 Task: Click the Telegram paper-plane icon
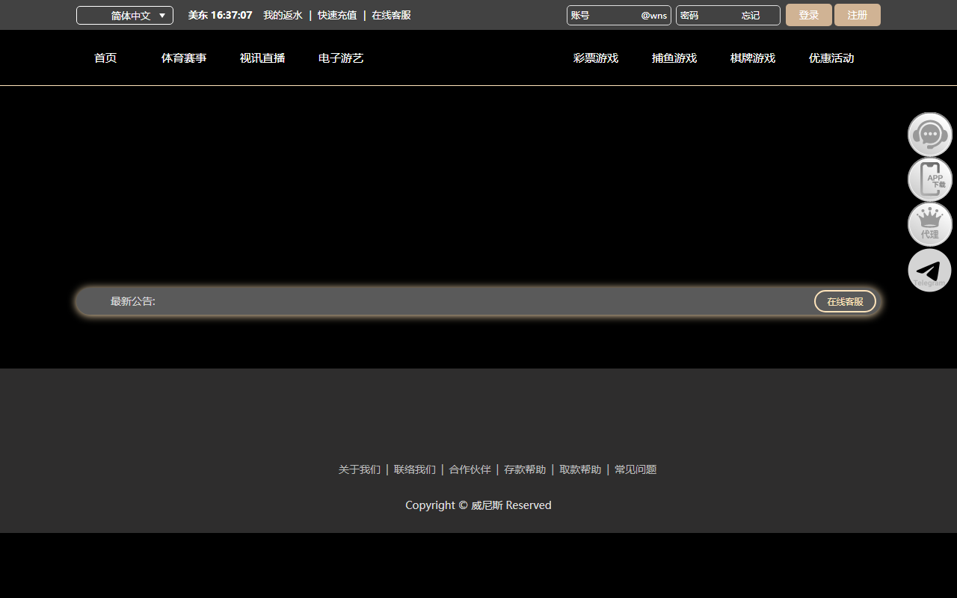coord(930,270)
